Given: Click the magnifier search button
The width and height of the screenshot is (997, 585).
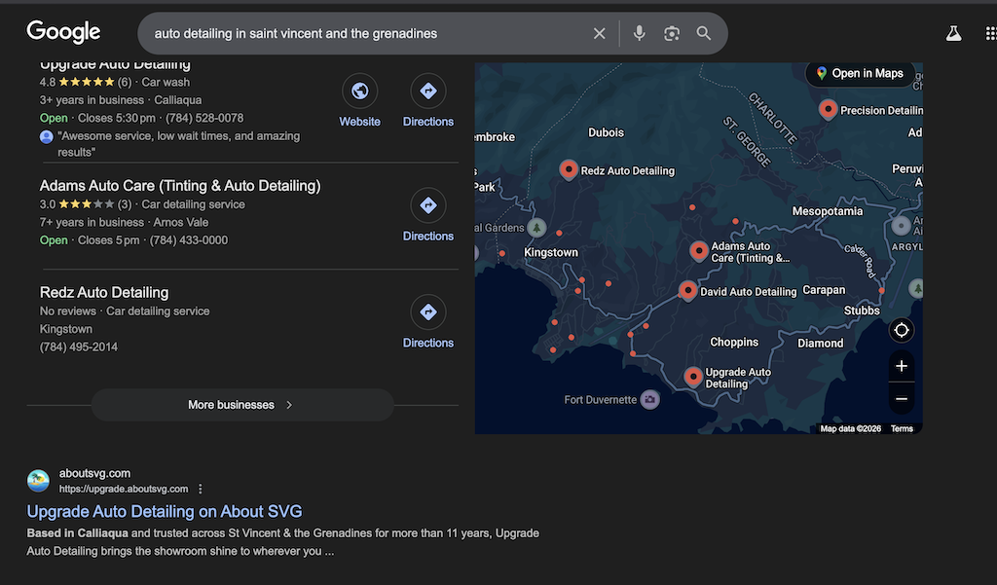Looking at the screenshot, I should coord(704,34).
